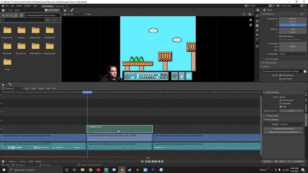
Task: Jump to the timeline end frame
Action: 162,161
